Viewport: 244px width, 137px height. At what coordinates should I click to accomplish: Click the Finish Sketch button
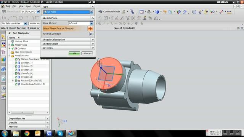tap(11, 11)
